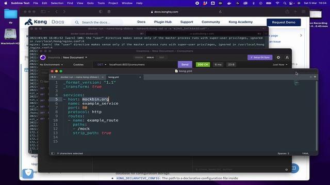Screen dimensions: 330x185
Task: Click the Setup Git Sync button in Insomnia
Action: (260, 58)
